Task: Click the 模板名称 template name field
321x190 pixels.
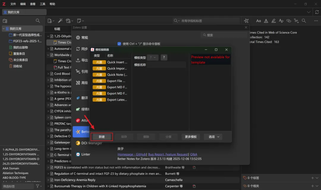Action: click(166, 65)
